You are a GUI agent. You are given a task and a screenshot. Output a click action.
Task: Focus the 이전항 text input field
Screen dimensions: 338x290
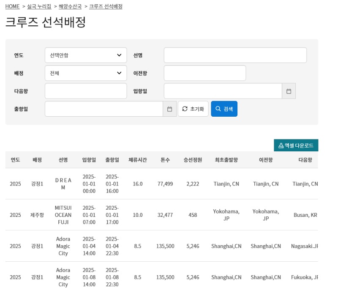pos(205,73)
